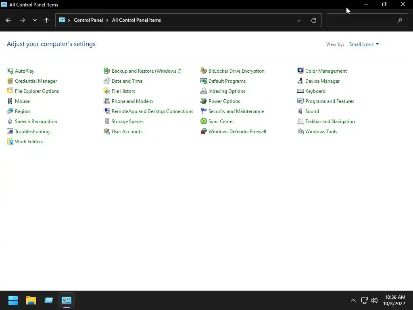Screen dimensions: 413x310
Task: Open the Taskbar and Navigation link
Action: (330, 121)
